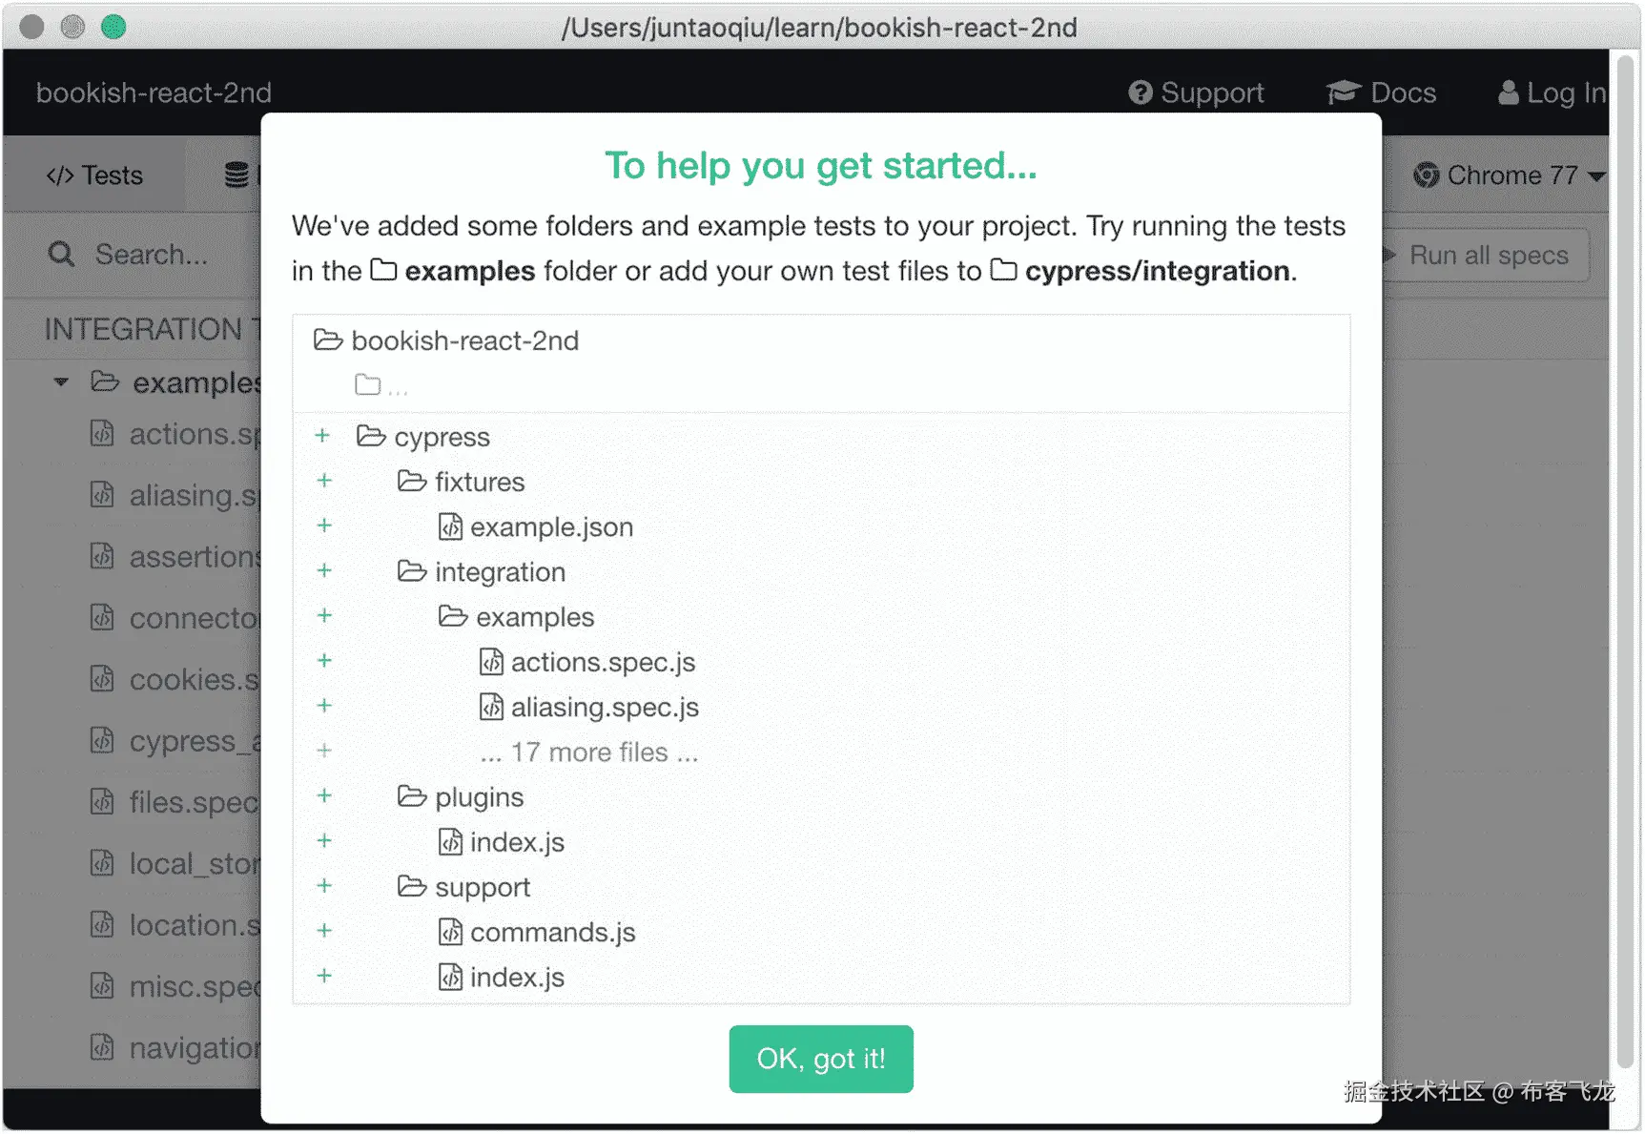Image resolution: width=1645 pixels, height=1134 pixels.
Task: Click the search magnifier icon
Action: click(x=61, y=255)
